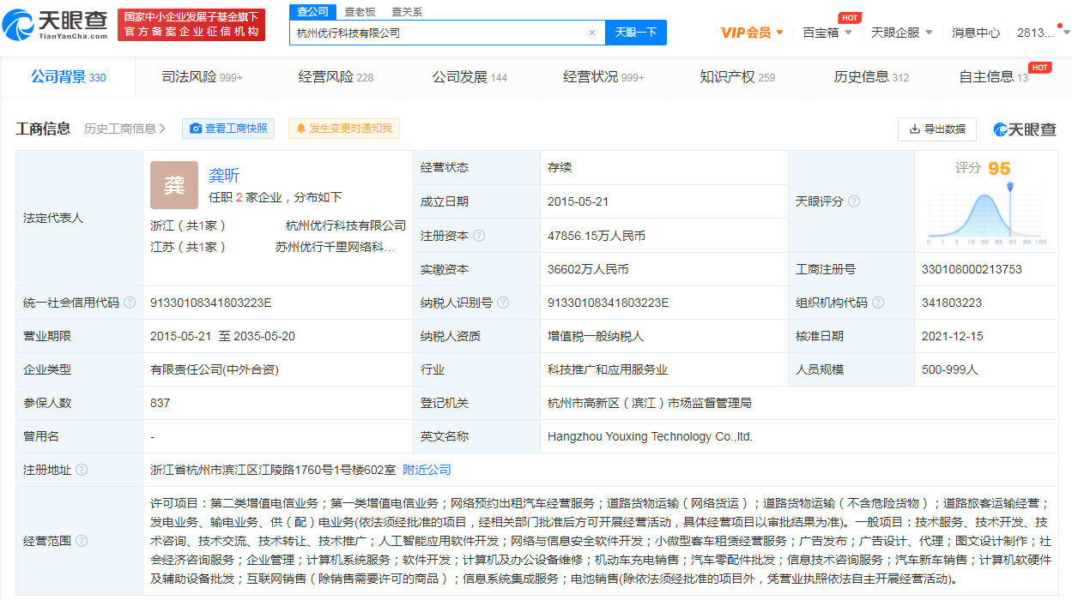Click the TianYanCha logo
1072x600 pixels.
(56, 25)
